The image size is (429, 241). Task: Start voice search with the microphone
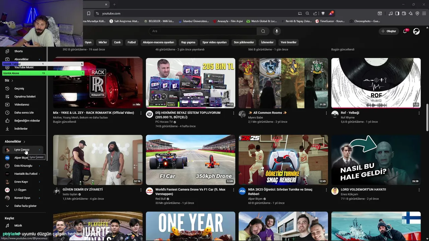tap(277, 31)
